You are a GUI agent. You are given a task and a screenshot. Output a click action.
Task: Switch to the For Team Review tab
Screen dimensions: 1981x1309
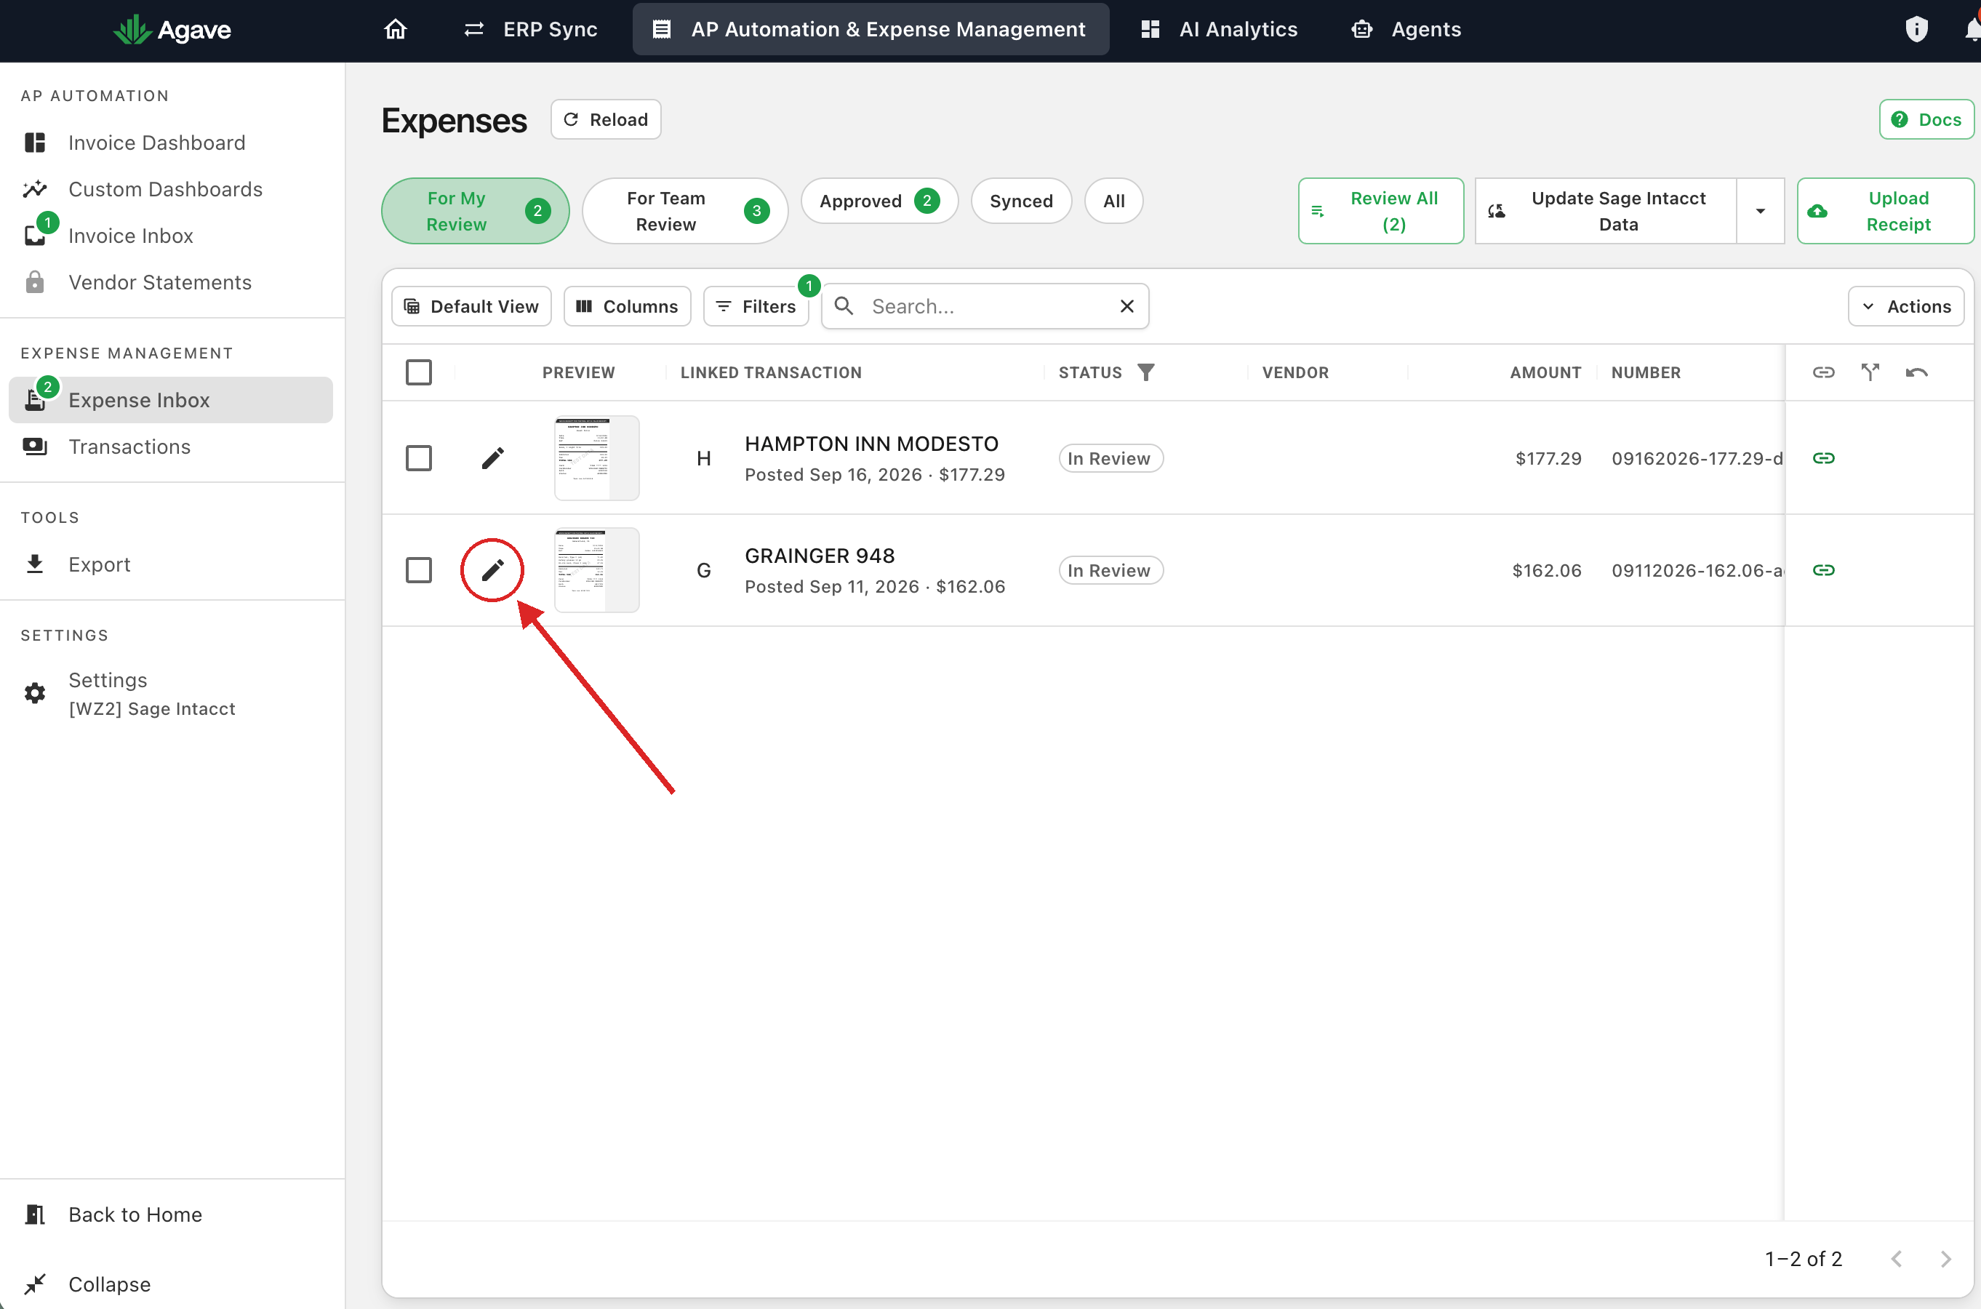point(684,211)
